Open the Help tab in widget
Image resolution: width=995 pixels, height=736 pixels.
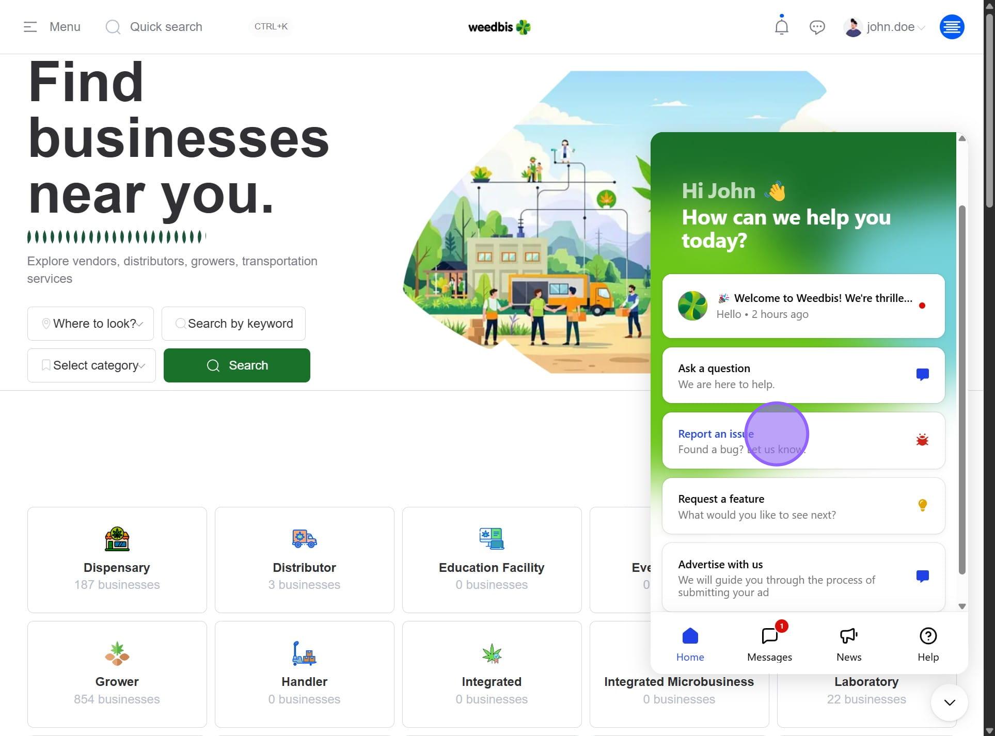pyautogui.click(x=927, y=644)
